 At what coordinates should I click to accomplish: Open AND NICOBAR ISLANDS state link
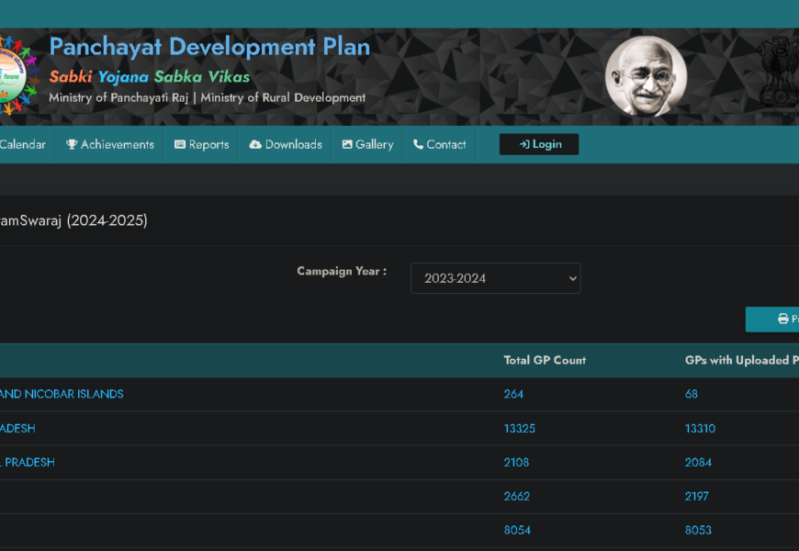click(62, 394)
